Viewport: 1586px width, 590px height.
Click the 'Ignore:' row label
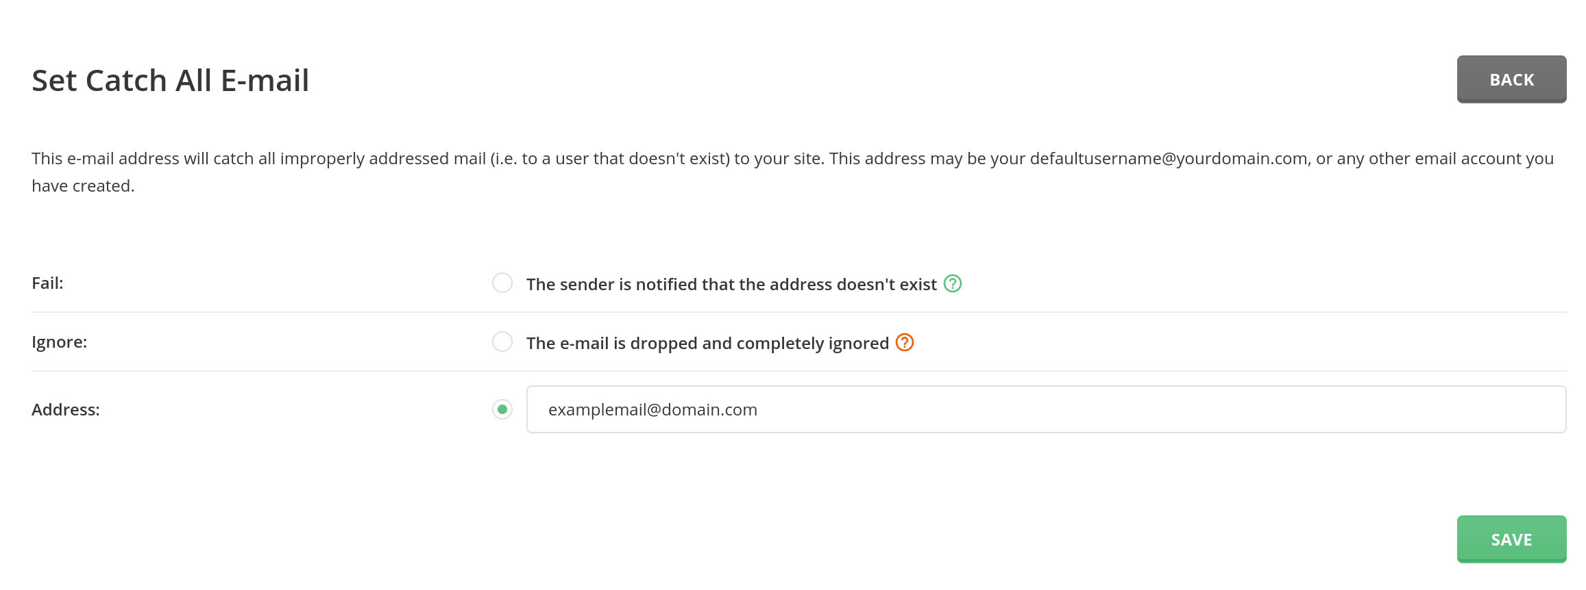[x=59, y=342]
